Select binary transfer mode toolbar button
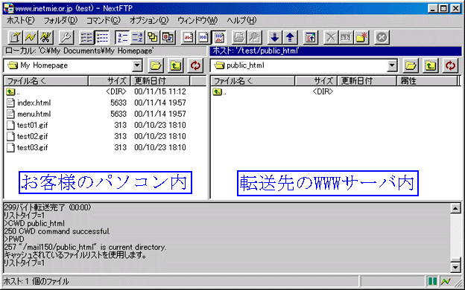This screenshot has width=465, height=290. pyautogui.click(x=203, y=37)
